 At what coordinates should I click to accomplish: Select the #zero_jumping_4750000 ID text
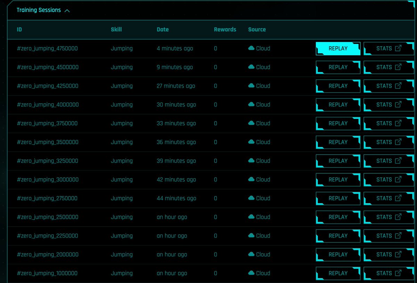47,49
